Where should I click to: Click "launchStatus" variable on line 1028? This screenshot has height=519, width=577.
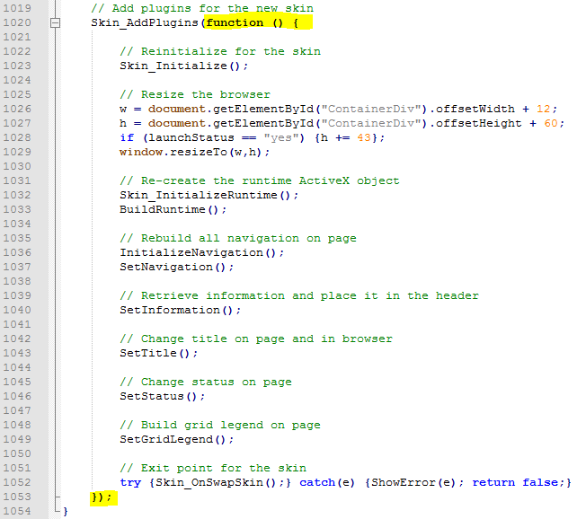click(x=191, y=137)
